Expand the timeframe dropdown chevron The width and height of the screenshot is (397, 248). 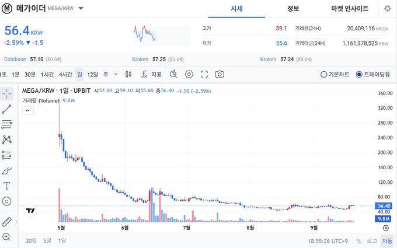(116, 75)
